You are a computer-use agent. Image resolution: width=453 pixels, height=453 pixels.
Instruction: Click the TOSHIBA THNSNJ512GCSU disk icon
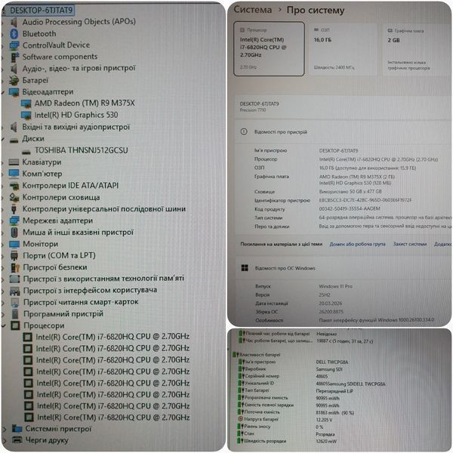click(x=26, y=152)
